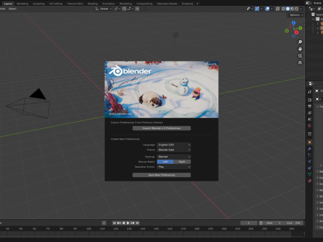Open the Scene properties tab icon
This screenshot has height=242, width=323.
tap(310, 119)
